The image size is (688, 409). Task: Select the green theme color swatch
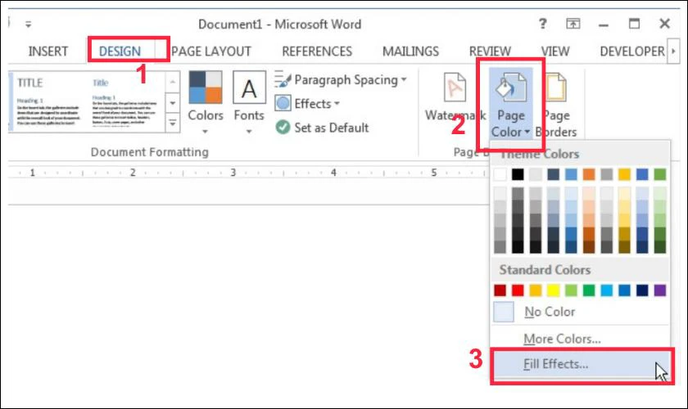660,174
